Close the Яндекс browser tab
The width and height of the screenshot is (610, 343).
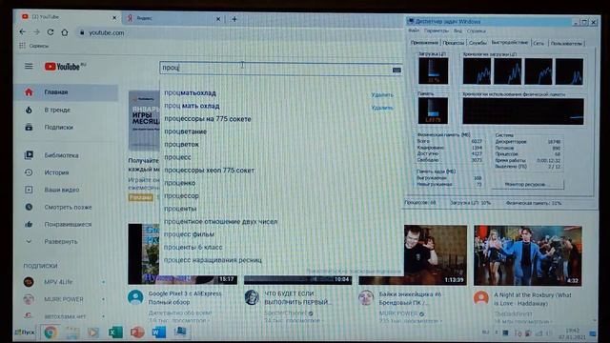point(218,18)
